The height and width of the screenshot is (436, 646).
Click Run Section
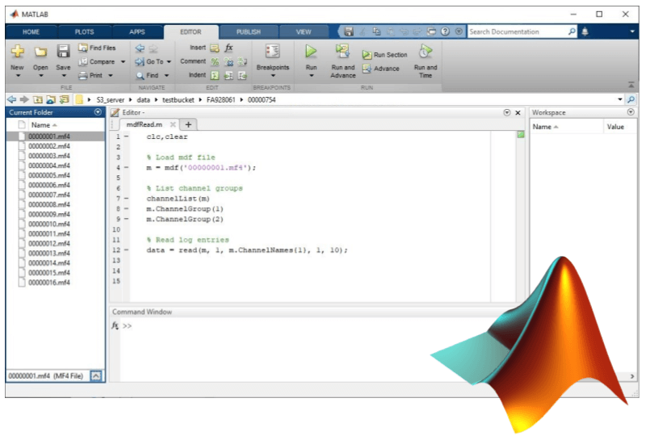[x=385, y=55]
